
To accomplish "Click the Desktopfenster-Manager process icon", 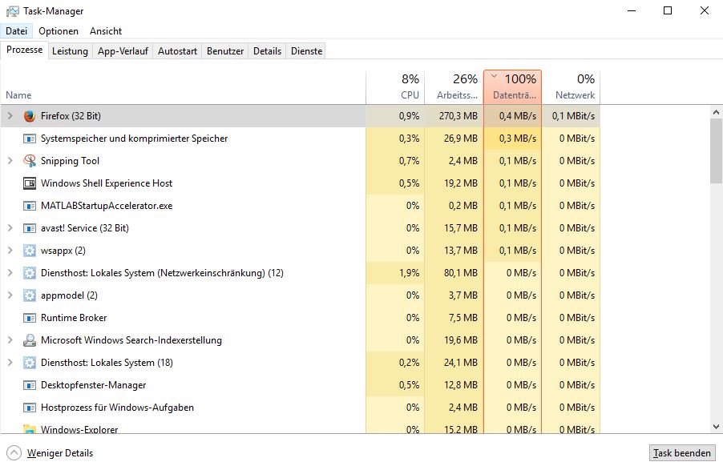I will [30, 385].
